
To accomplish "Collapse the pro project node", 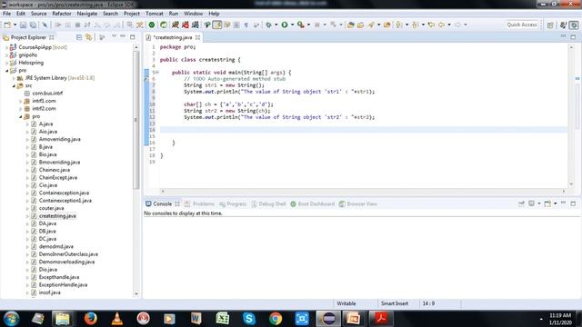I will 6,71.
